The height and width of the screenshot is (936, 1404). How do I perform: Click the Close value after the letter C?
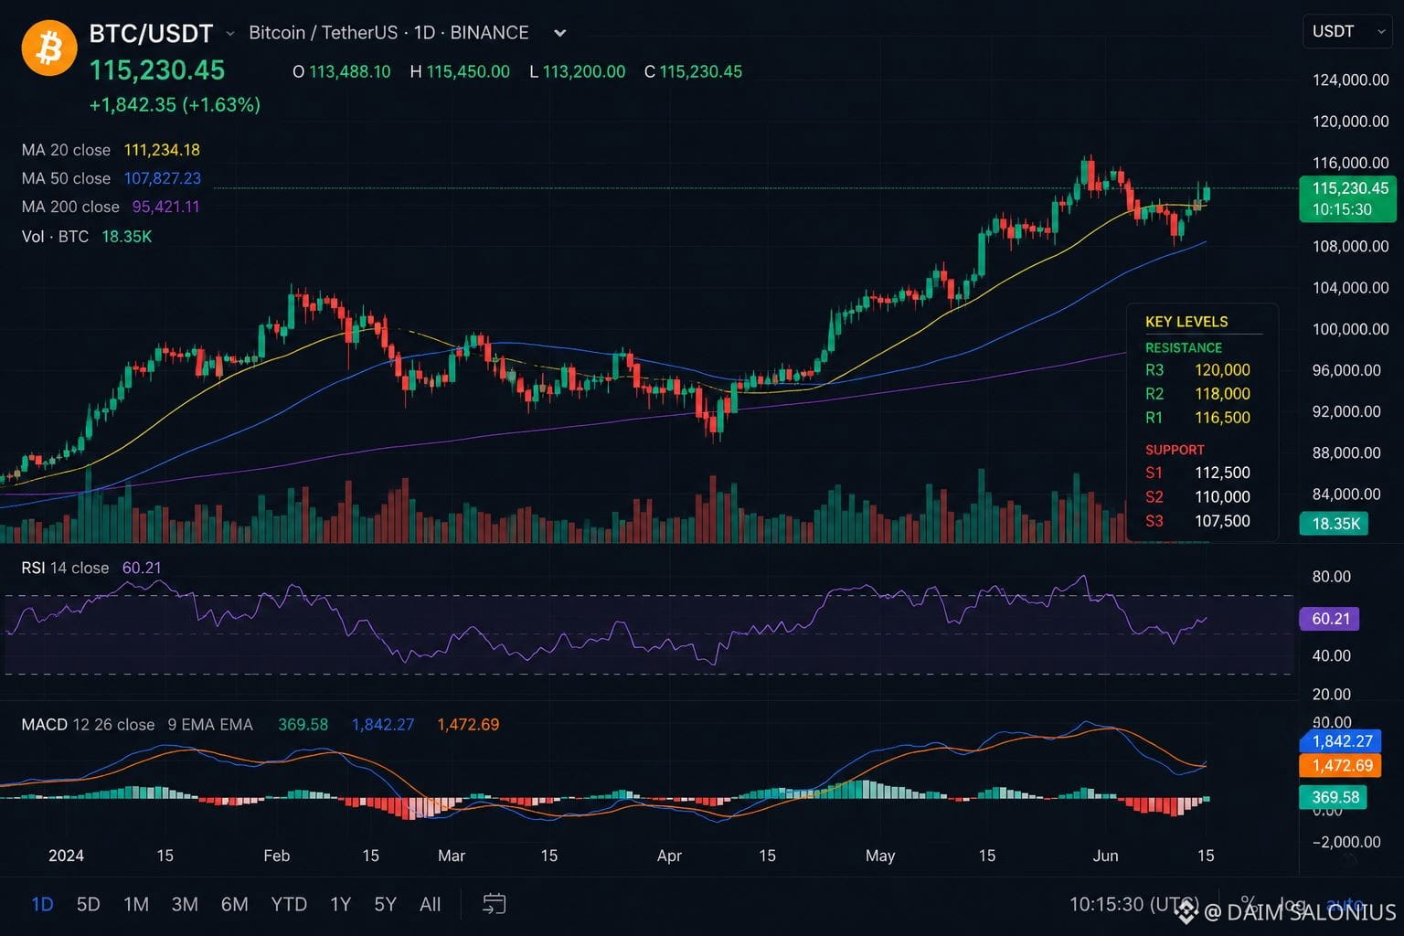(701, 71)
